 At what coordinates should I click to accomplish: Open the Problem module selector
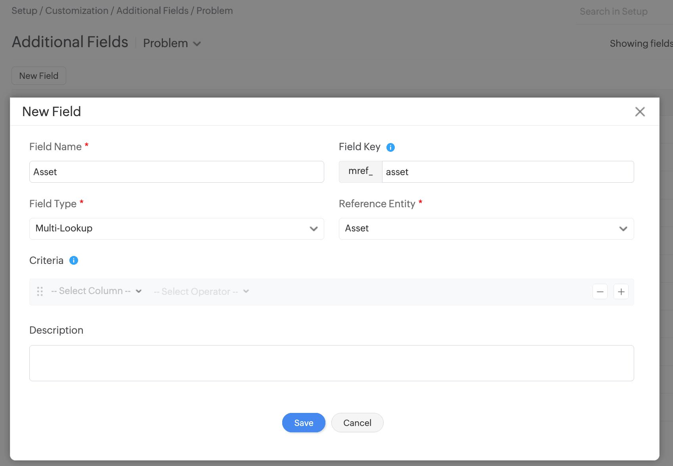(172, 43)
